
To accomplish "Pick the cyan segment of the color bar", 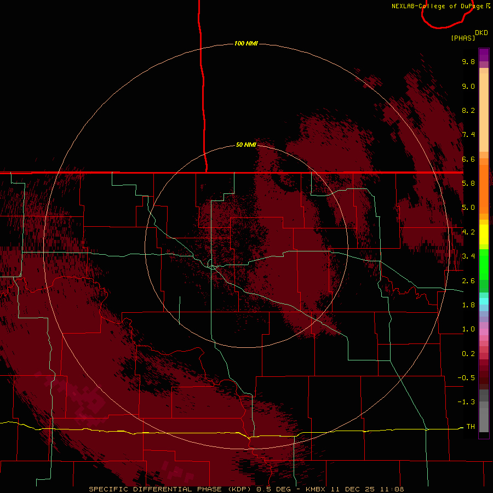I will (484, 301).
